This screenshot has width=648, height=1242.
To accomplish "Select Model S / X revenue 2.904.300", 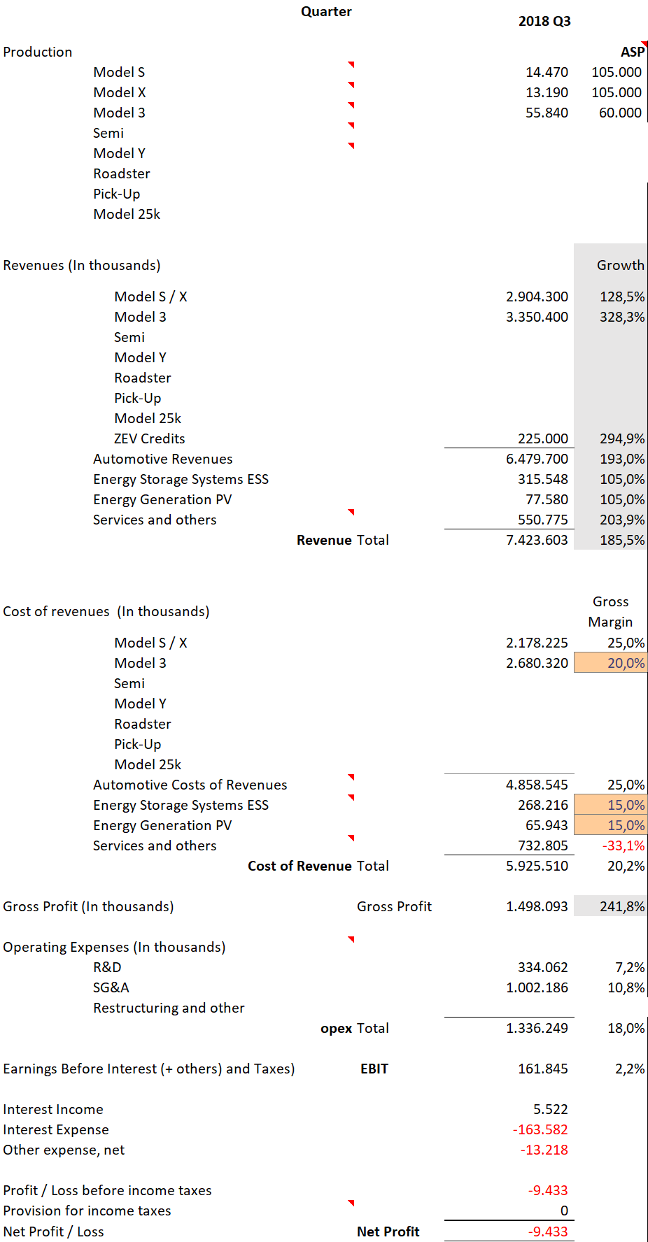I will tap(537, 297).
